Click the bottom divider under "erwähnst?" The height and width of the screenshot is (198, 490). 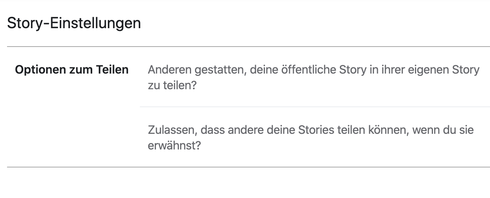tap(248, 167)
